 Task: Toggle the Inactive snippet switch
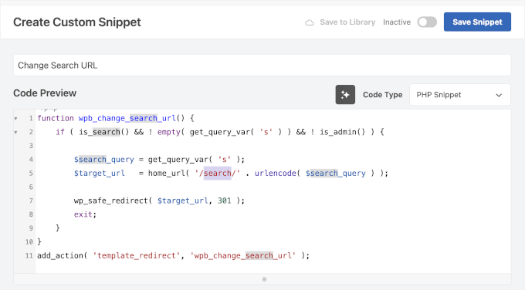tap(427, 22)
